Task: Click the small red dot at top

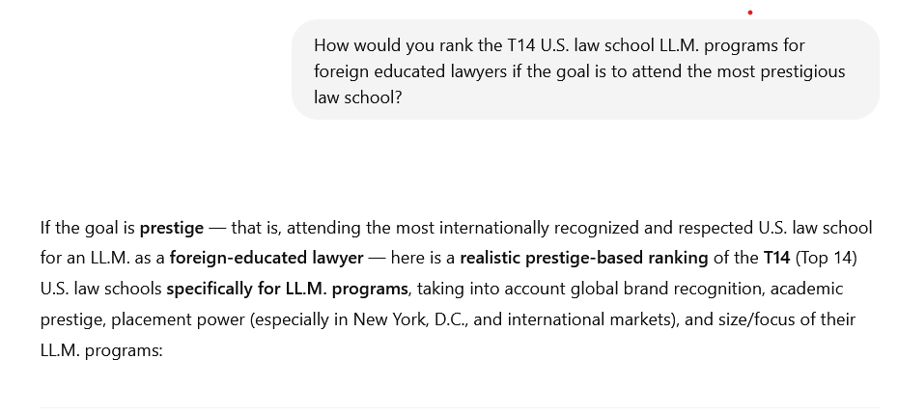Action: [750, 13]
